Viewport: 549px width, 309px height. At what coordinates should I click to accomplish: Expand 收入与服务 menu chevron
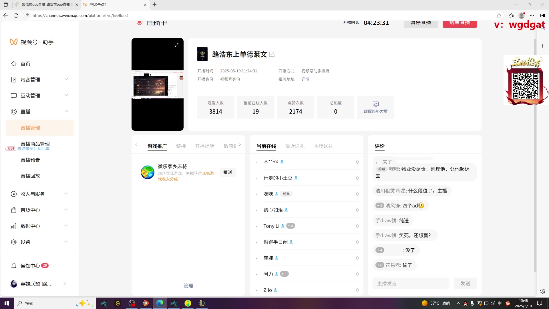pyautogui.click(x=66, y=194)
